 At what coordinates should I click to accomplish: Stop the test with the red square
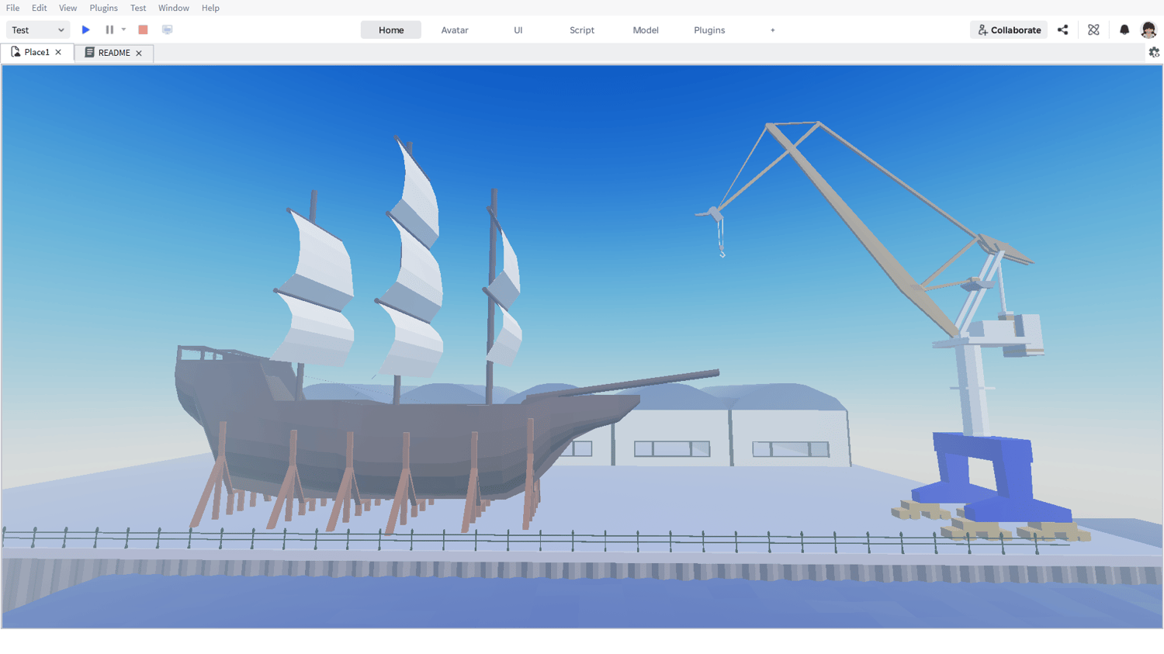tap(143, 29)
